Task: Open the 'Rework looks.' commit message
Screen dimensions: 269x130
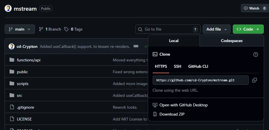Action: click(x=125, y=107)
